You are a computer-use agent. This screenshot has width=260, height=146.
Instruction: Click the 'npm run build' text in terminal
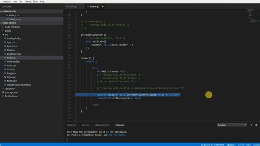117,135
